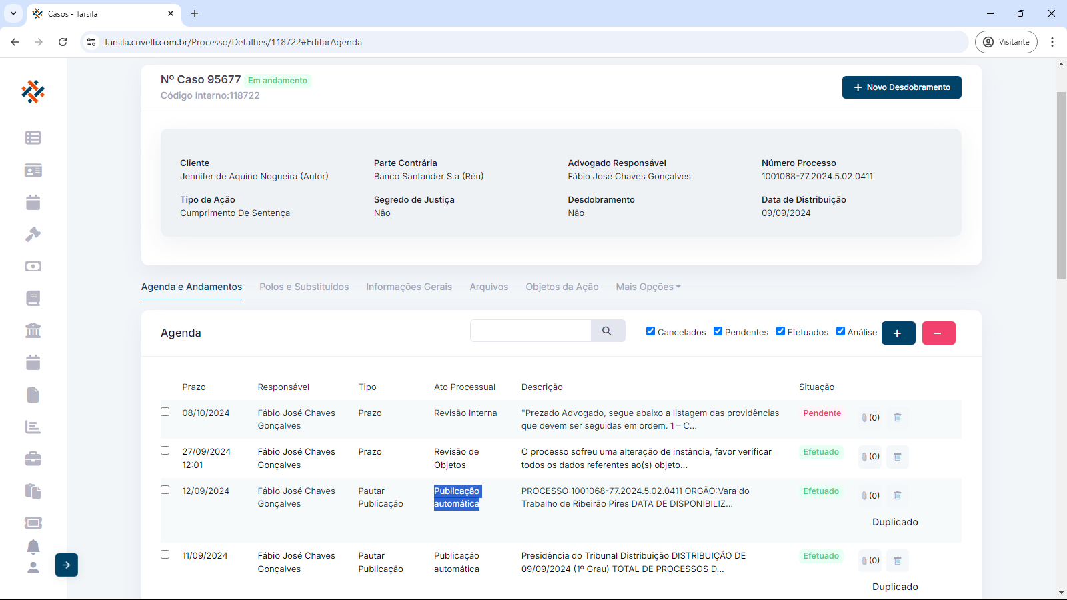1067x600 pixels.
Task: Delete the 08/10/2024 agenda entry via trash icon
Action: [897, 417]
